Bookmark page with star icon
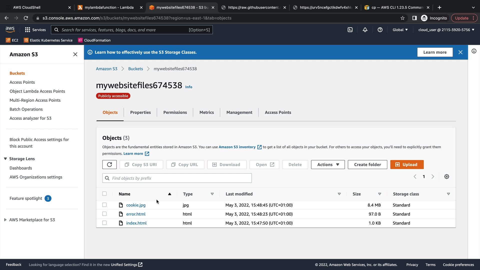480x270 pixels. (x=402, y=18)
